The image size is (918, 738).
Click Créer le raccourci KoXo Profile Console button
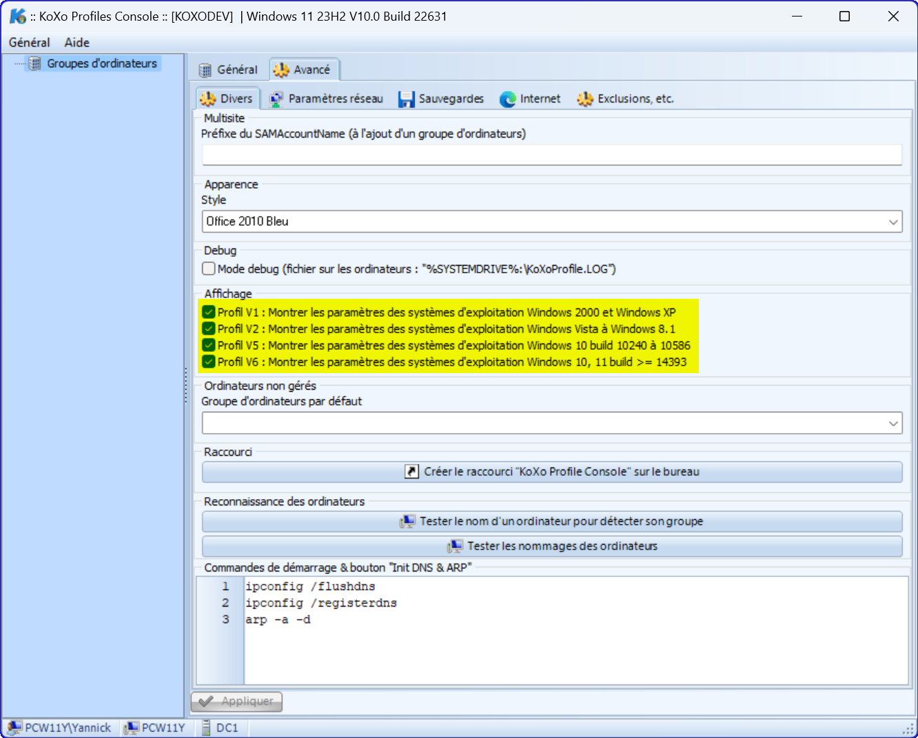point(552,472)
